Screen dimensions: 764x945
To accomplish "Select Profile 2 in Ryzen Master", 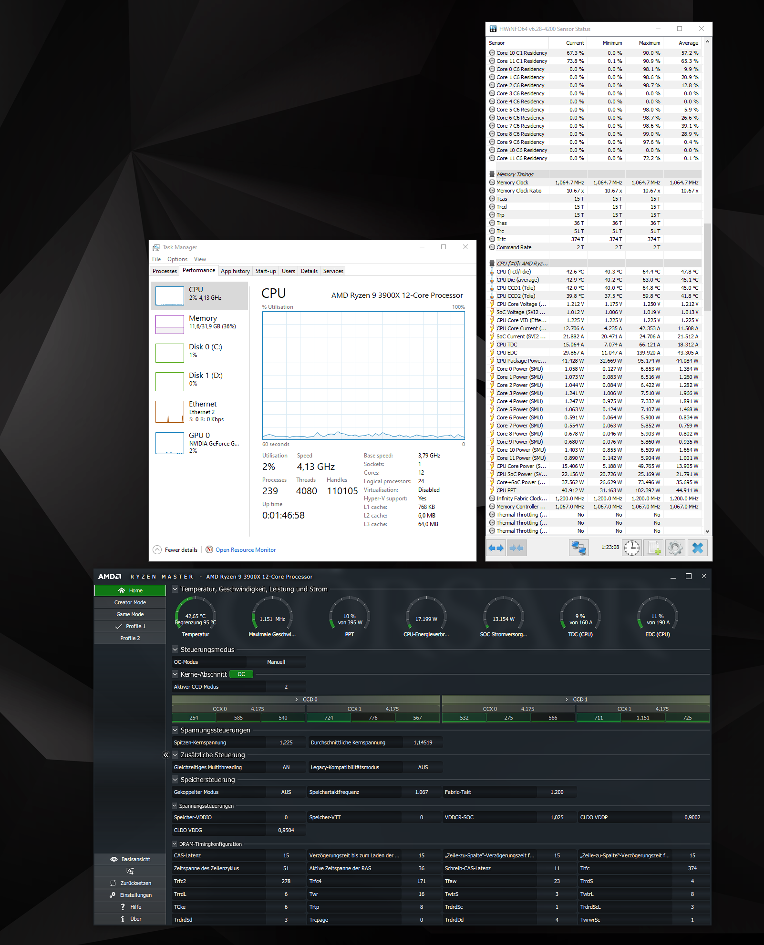I will [x=130, y=638].
